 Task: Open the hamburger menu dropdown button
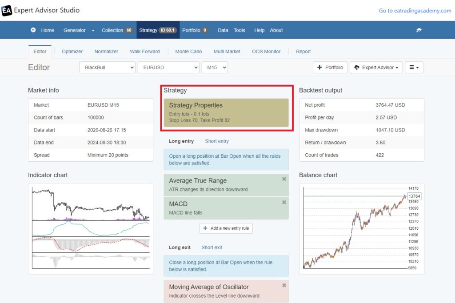[414, 68]
